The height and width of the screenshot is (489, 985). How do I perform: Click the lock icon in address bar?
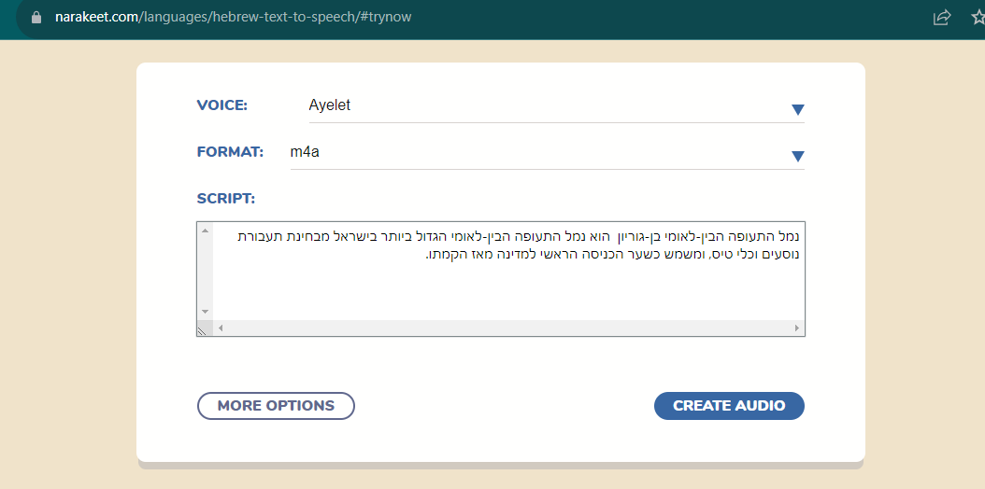point(36,17)
